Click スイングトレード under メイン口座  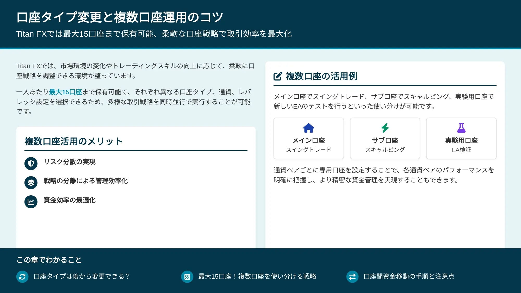pyautogui.click(x=309, y=150)
